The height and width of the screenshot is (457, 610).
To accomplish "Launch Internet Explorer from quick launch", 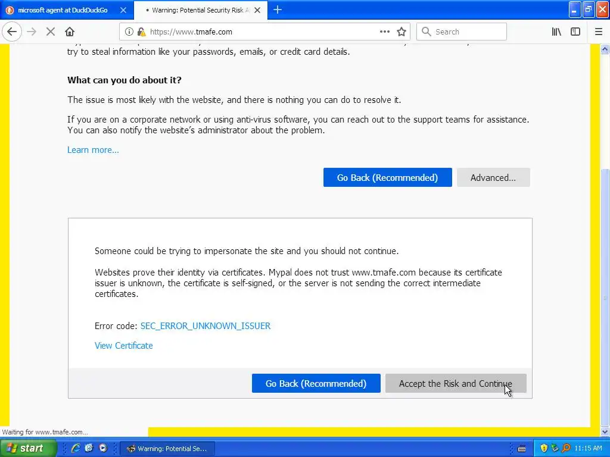I will click(x=76, y=449).
